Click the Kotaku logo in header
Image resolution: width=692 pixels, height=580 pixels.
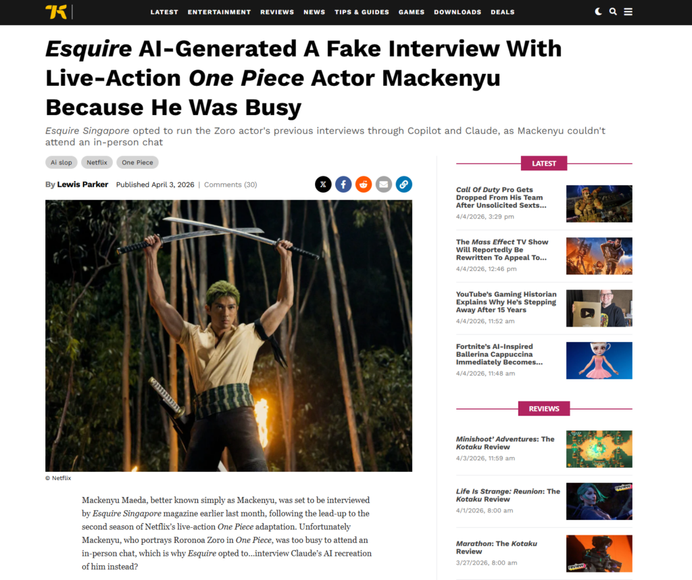point(56,12)
